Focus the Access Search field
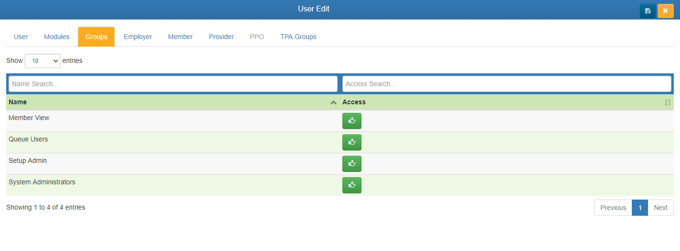Screen dimensions: 680x251 point(506,84)
